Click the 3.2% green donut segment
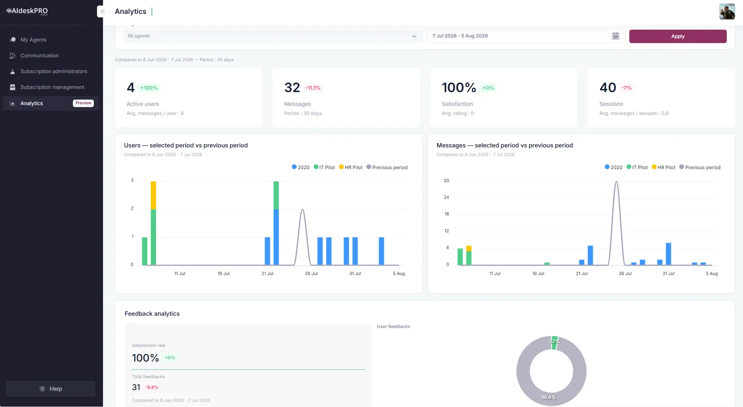Screen dimensions: 743x407 554,343
